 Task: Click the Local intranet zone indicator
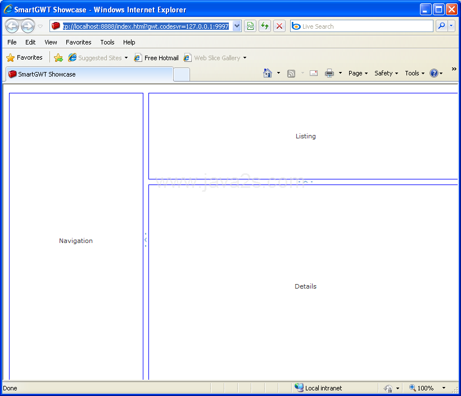[x=318, y=388]
